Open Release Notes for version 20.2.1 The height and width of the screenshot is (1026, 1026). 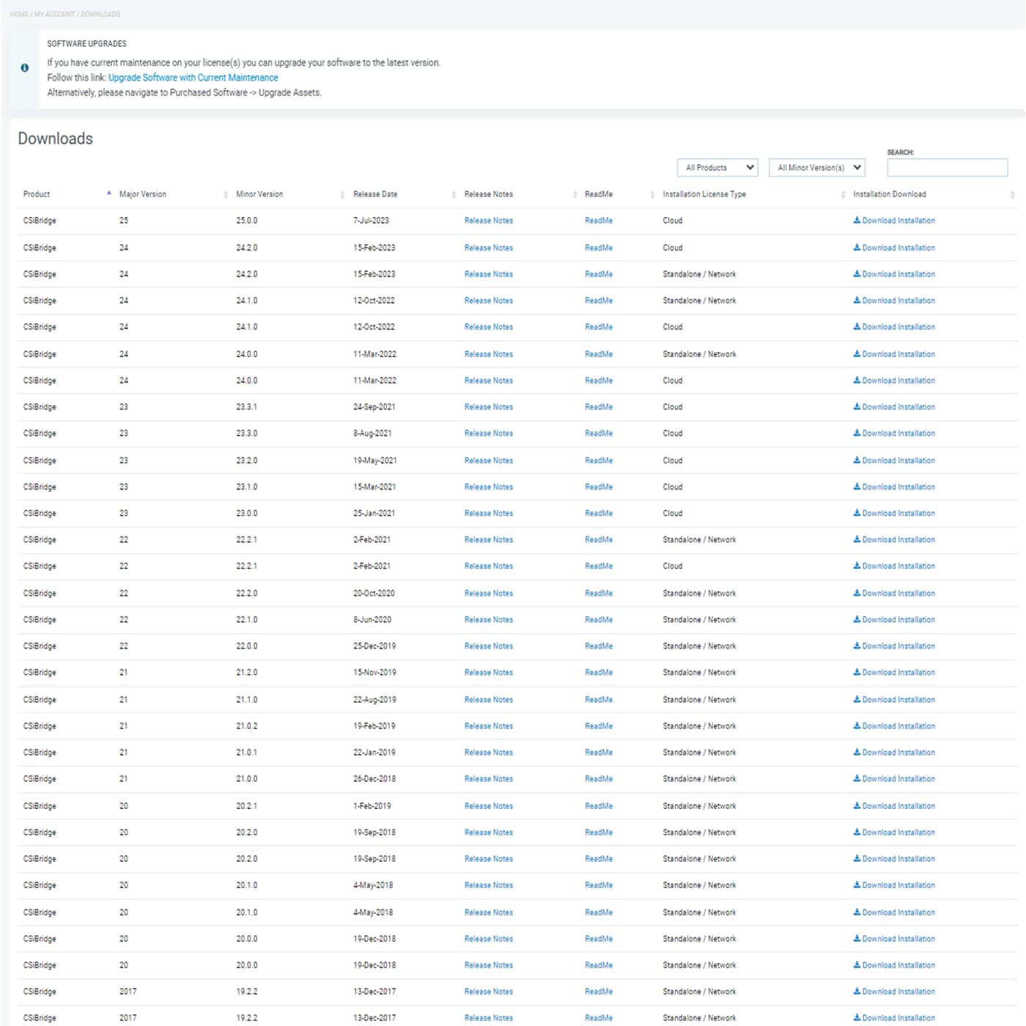[x=489, y=805]
